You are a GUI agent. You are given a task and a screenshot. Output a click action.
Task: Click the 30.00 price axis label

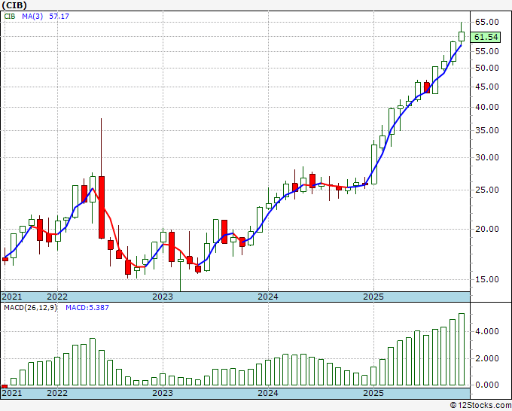click(487, 157)
